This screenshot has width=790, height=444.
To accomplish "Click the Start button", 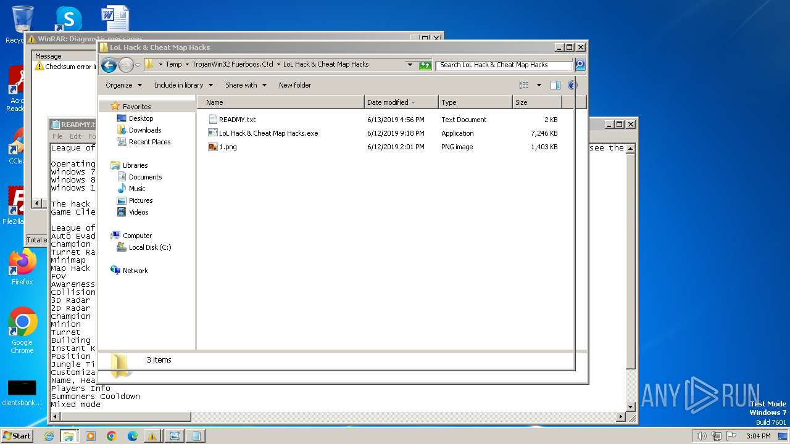I will tap(17, 435).
